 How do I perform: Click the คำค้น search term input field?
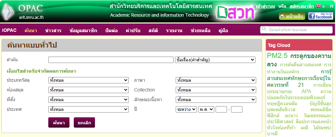(111, 60)
